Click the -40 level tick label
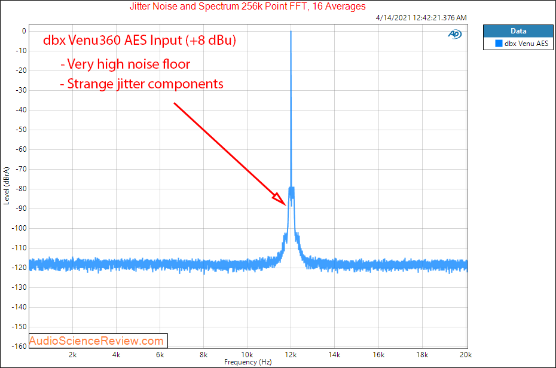The image size is (556, 368). (21, 110)
